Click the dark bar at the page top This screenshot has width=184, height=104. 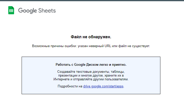pos(92,1)
